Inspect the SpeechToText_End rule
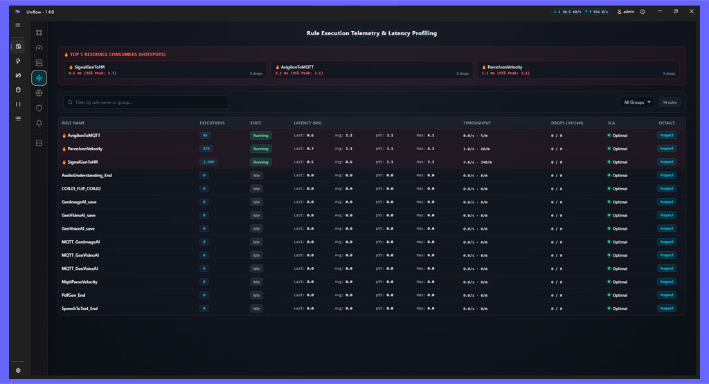Screen dimensions: 709x384 pos(667,309)
